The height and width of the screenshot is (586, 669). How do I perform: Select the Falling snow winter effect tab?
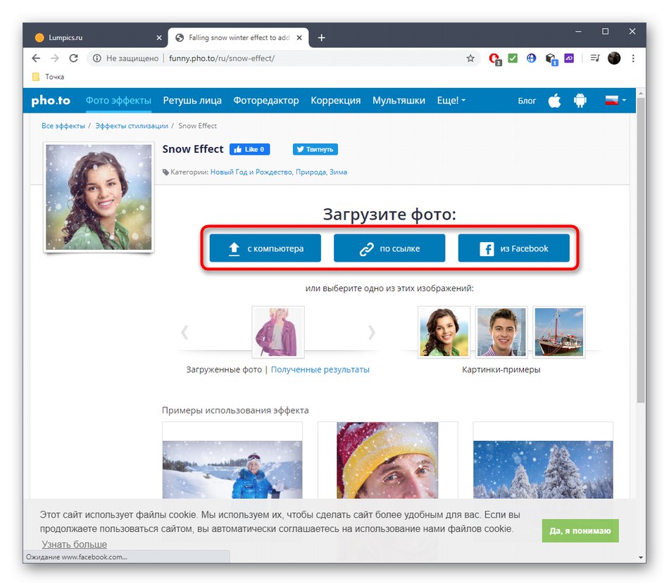[238, 37]
